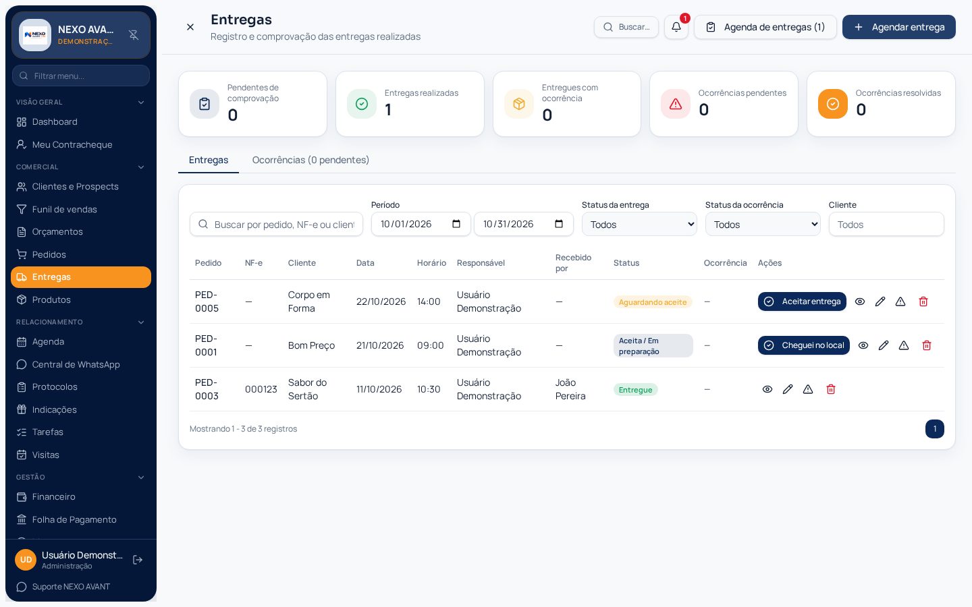Delete delivery PED-0001 with the trash icon
Image resolution: width=972 pixels, height=607 pixels.
pos(927,345)
